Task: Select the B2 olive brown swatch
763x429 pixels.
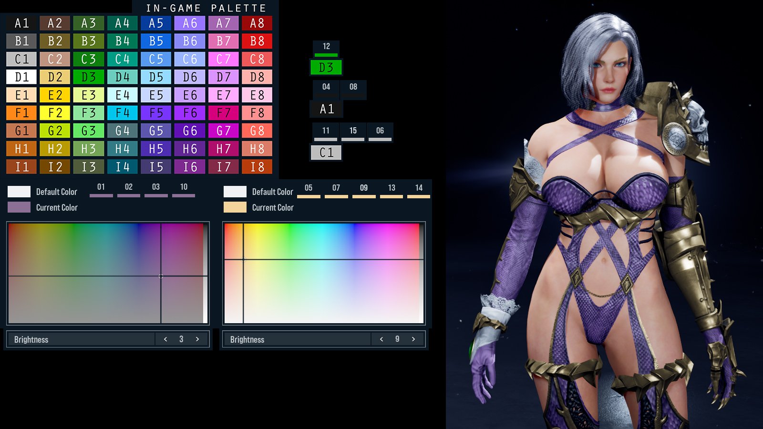Action: 55,41
